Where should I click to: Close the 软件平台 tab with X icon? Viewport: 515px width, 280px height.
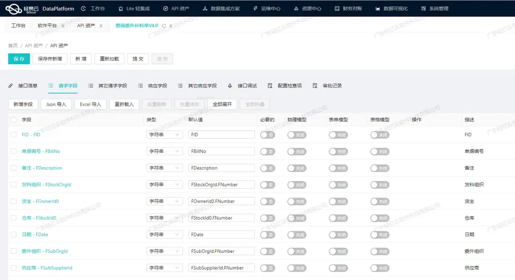pyautogui.click(x=63, y=26)
